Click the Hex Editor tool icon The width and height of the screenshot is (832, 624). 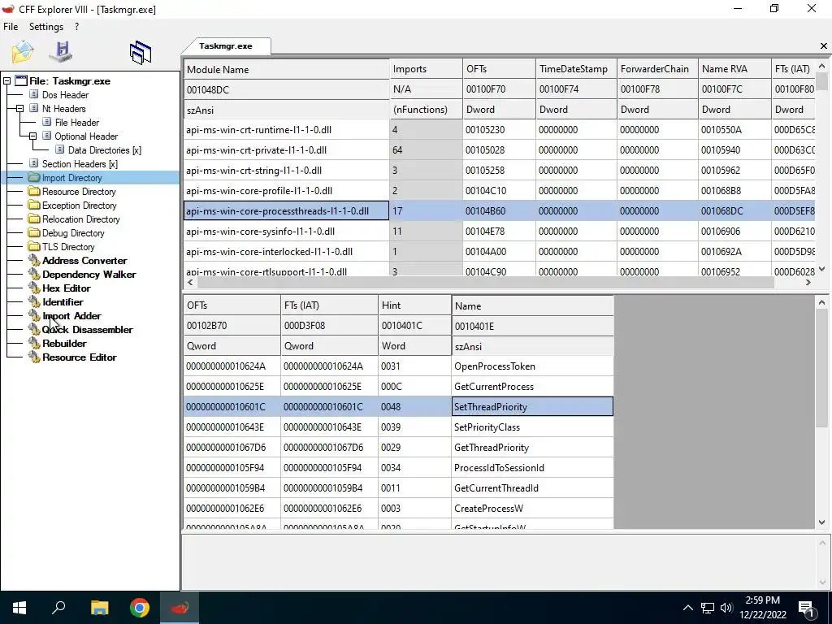pyautogui.click(x=34, y=288)
